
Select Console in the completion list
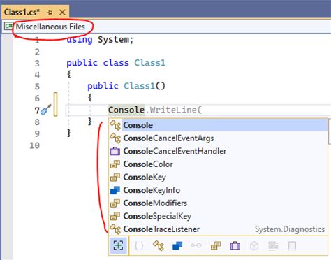pos(219,125)
